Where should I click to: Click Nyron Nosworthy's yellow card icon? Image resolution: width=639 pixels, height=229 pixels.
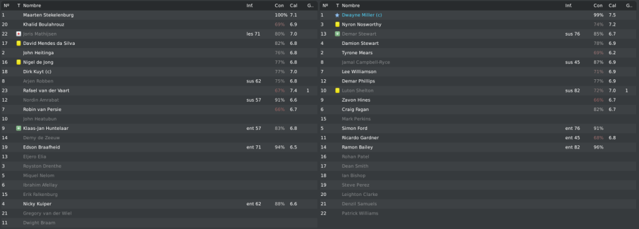point(337,24)
